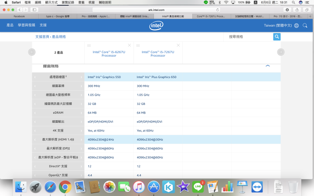Viewport: 314px width, 196px height.
Task: Open Numbers chart icon in Dock
Action: [x=227, y=187]
